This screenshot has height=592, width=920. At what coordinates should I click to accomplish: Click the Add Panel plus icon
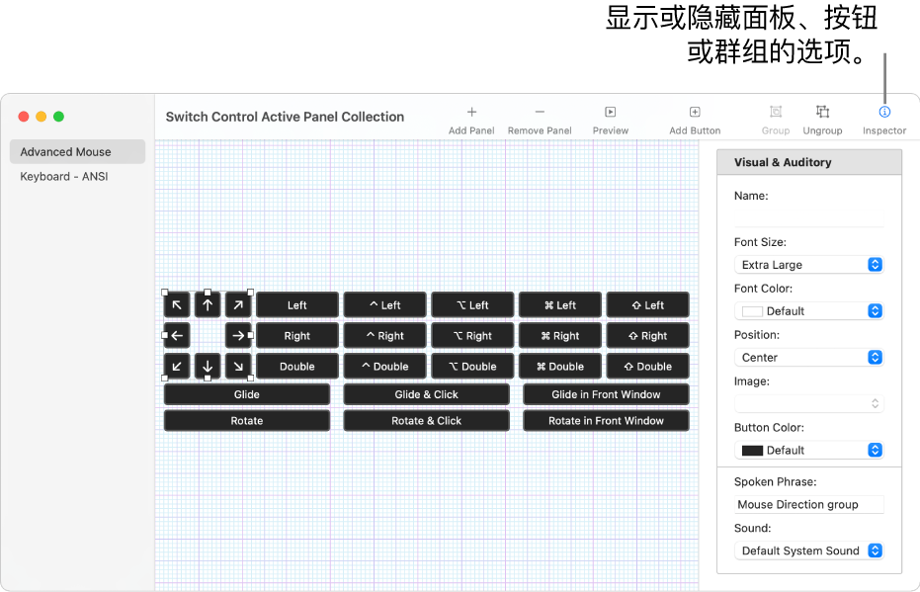click(471, 112)
